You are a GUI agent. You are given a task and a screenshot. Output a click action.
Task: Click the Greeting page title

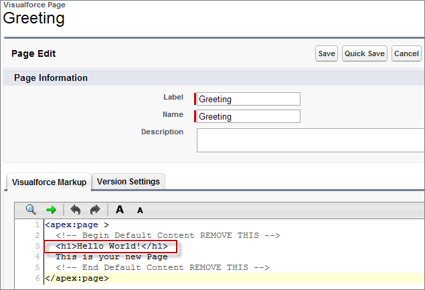tap(34, 19)
